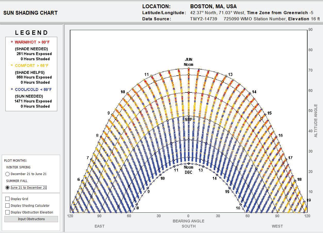Click altitude axis value 50
This screenshot has height=233, width=323.
[310, 111]
